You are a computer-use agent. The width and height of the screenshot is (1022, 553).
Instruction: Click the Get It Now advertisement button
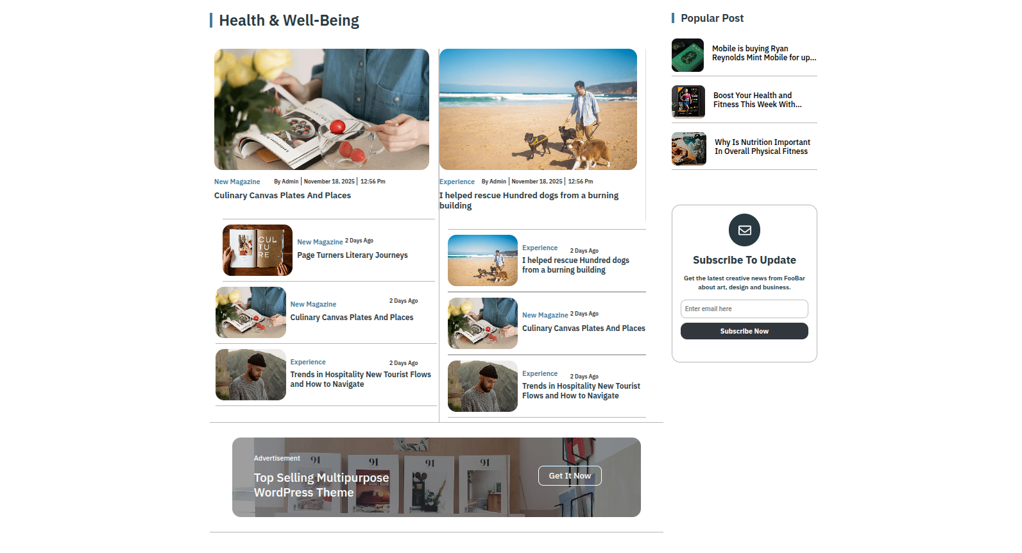tap(570, 475)
